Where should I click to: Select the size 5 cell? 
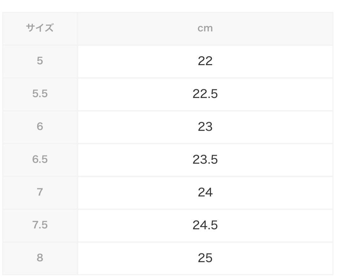(x=40, y=61)
